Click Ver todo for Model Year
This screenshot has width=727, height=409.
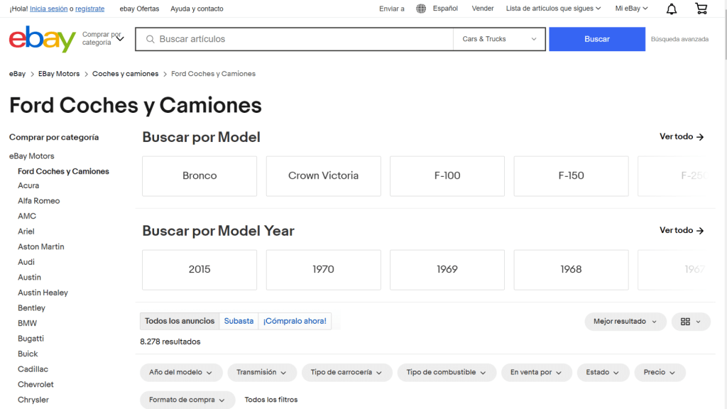coord(682,230)
